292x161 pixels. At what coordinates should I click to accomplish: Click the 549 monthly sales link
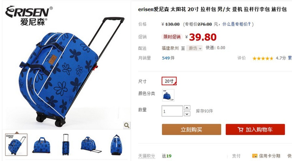pos(165,58)
